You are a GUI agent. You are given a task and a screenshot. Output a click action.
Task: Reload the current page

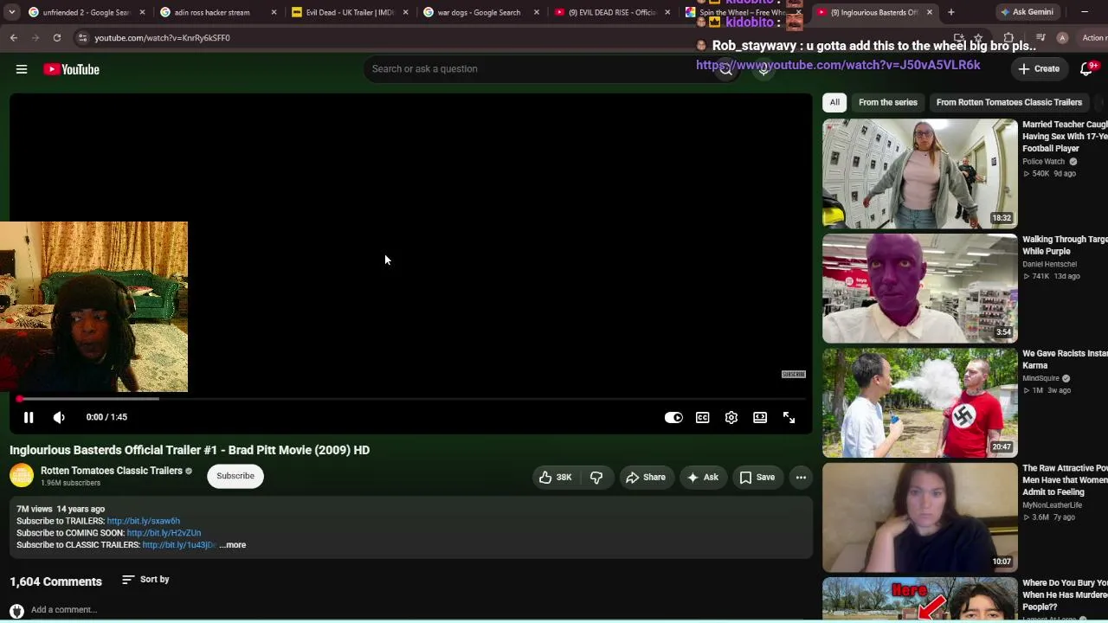point(57,38)
